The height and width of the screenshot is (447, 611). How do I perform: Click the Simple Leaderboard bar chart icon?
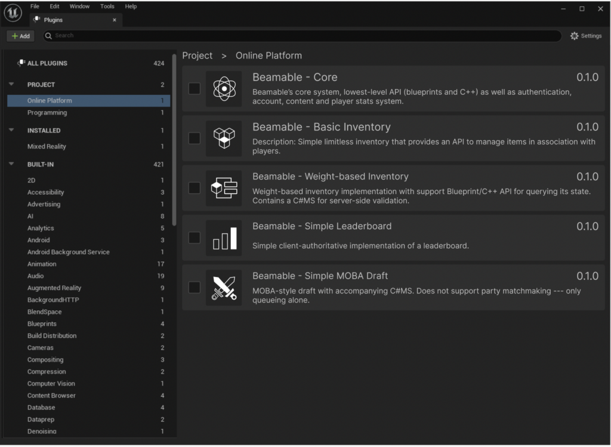tap(224, 238)
